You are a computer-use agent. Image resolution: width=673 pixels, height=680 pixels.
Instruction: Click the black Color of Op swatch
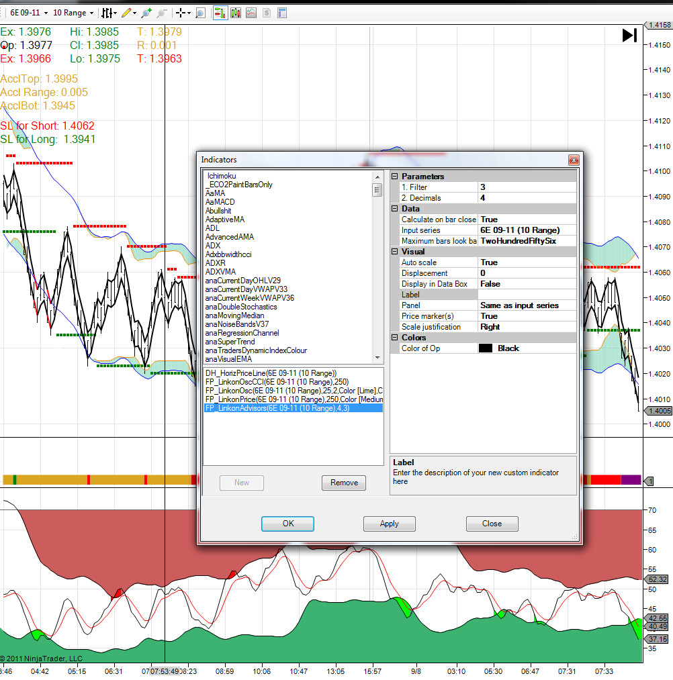pyautogui.click(x=486, y=348)
